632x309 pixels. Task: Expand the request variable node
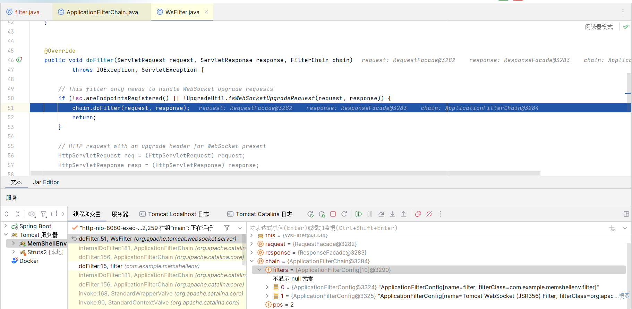tap(252, 244)
